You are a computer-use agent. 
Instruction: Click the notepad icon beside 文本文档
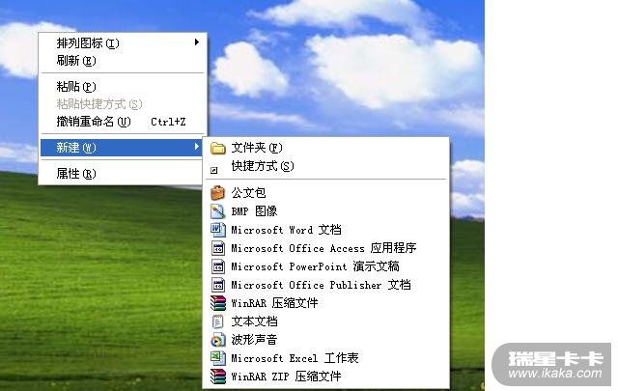coord(217,321)
